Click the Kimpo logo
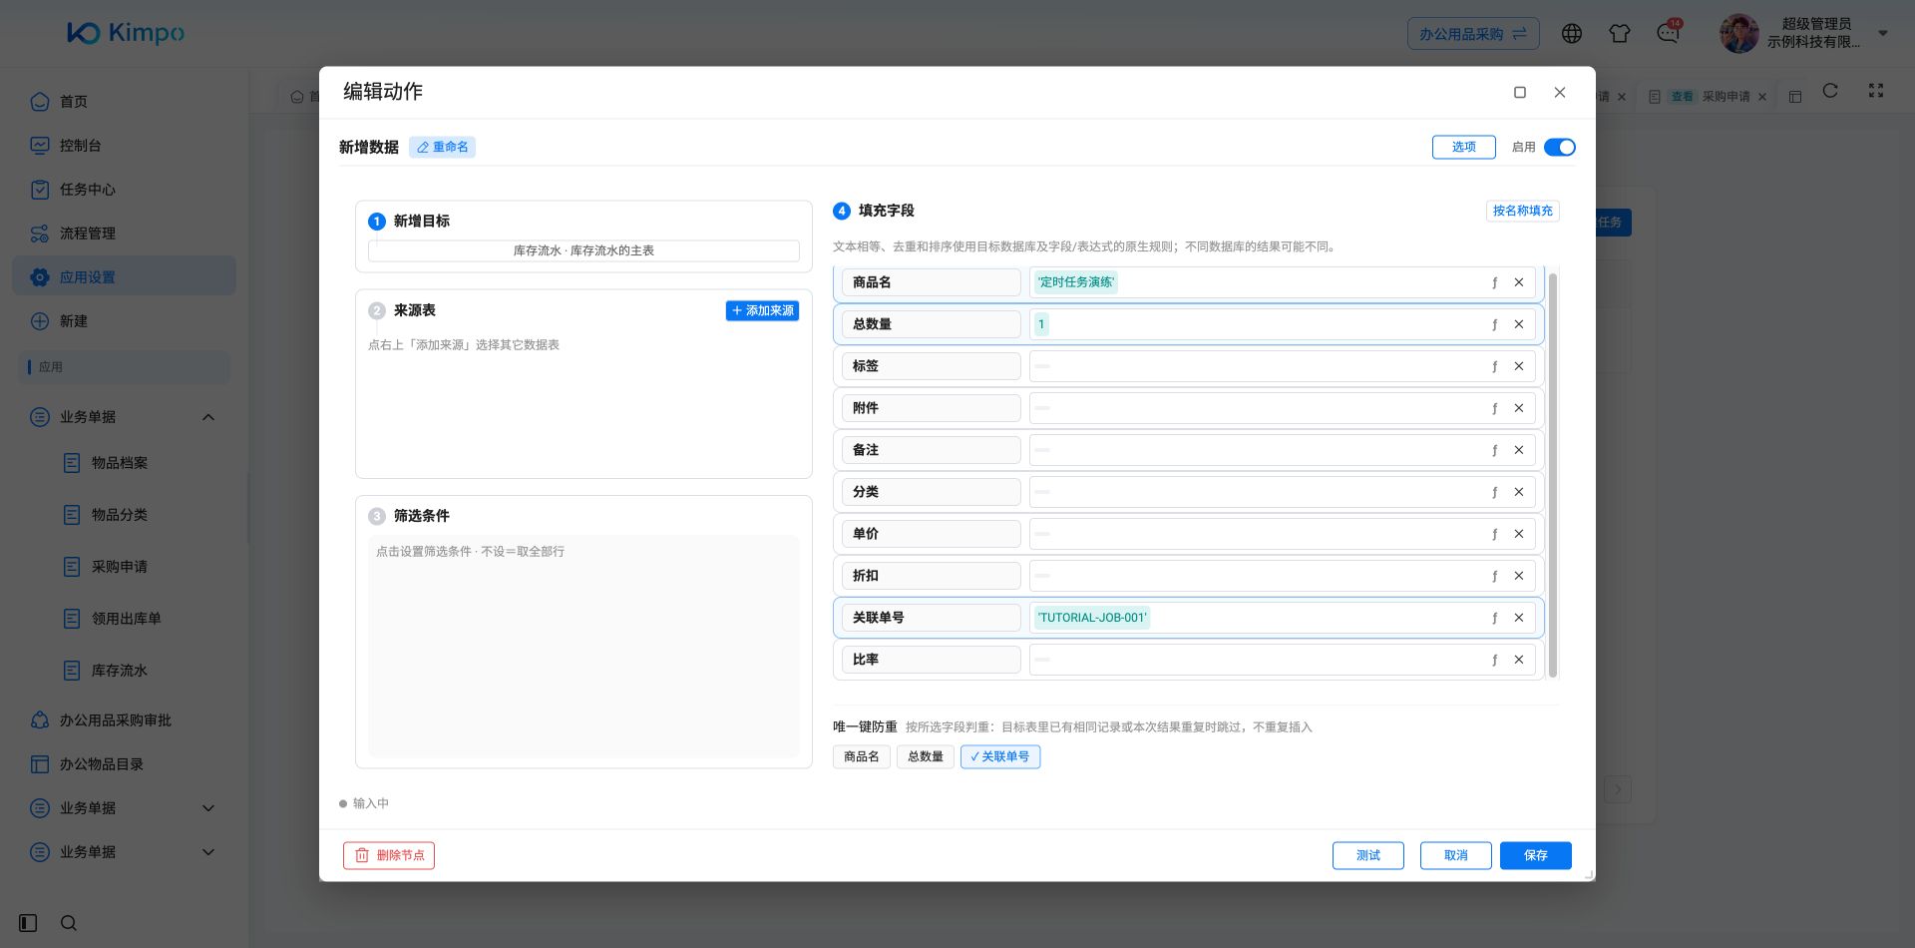Viewport: 1915px width, 948px height. (x=126, y=33)
